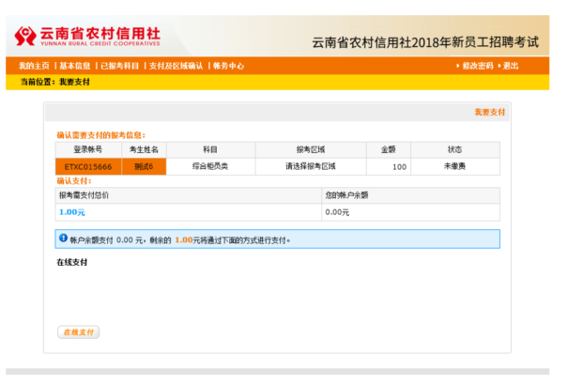
Task: Click the 未缴费 status cell
Action: (x=454, y=166)
